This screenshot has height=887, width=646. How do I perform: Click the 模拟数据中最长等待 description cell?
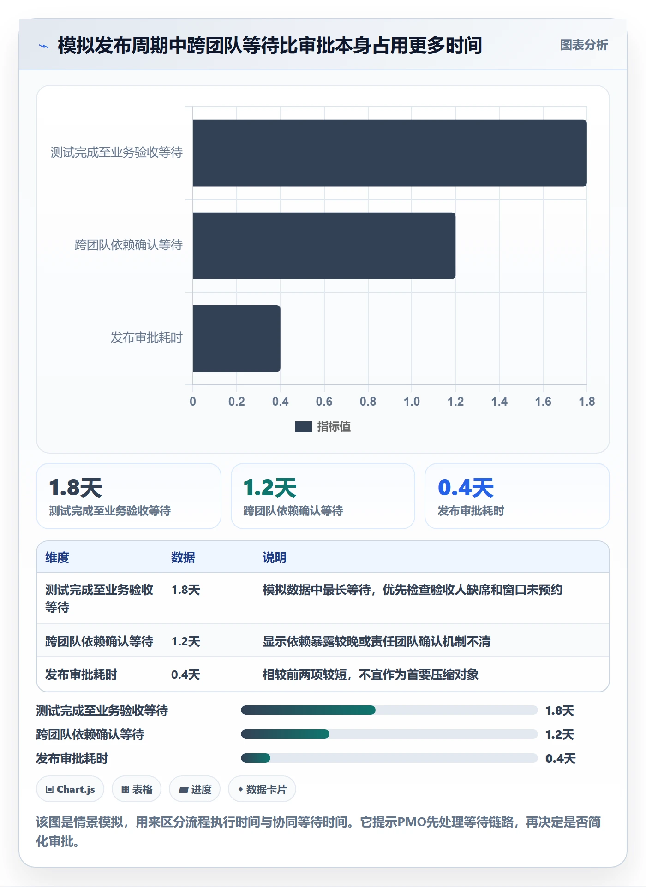tap(413, 590)
